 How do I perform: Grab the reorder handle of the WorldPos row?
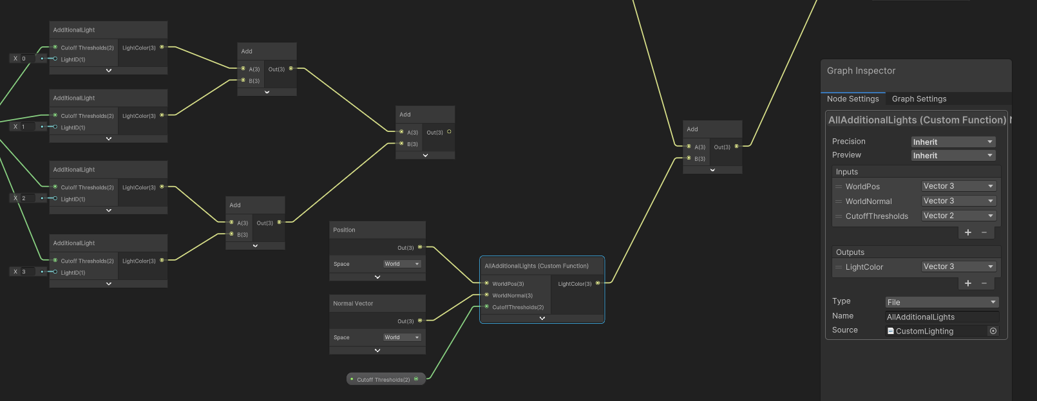[x=839, y=187]
